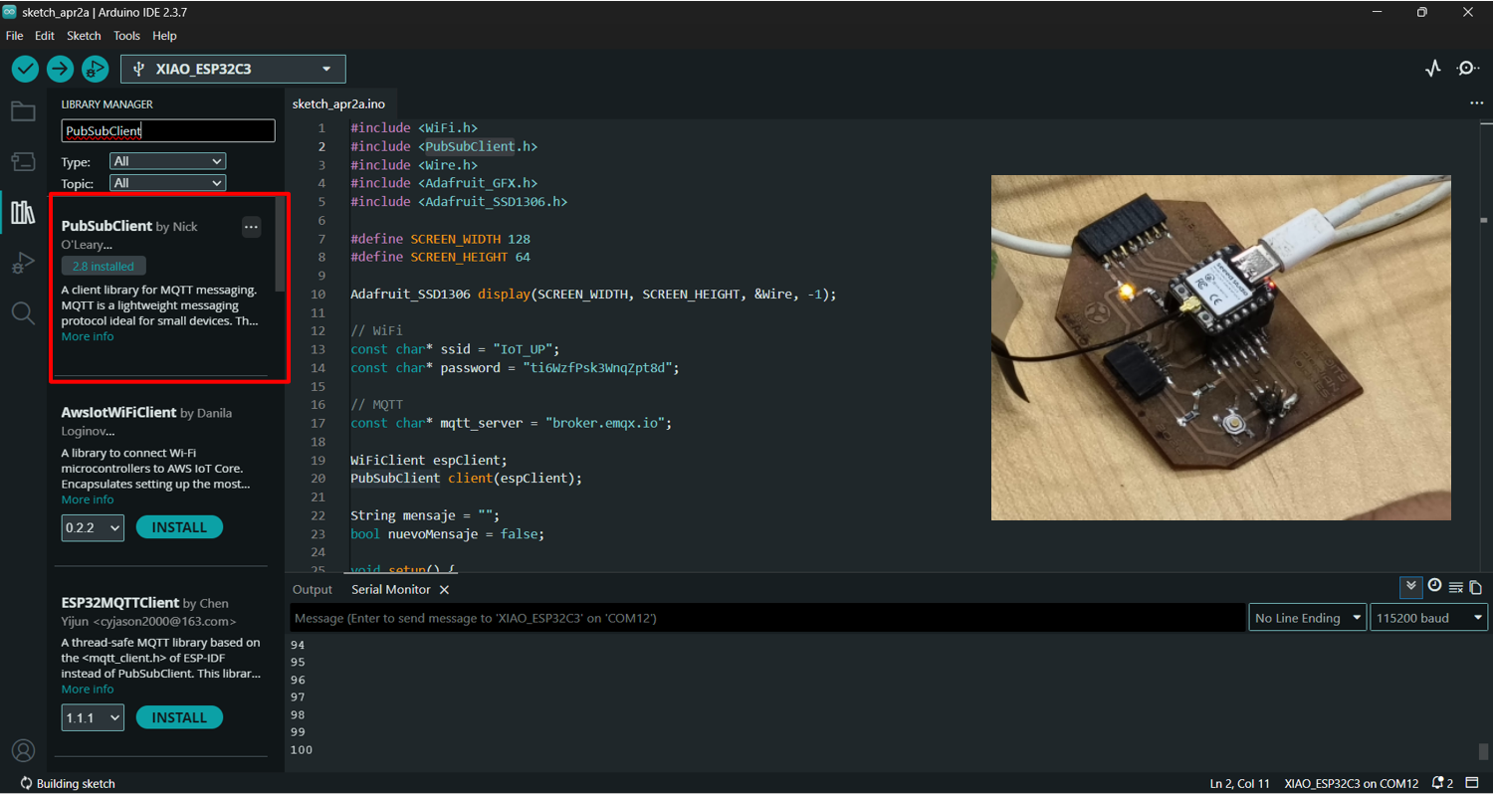Click the 'LIBRARY MANAGER' panel header
This screenshot has height=794, width=1493.
pyautogui.click(x=107, y=104)
